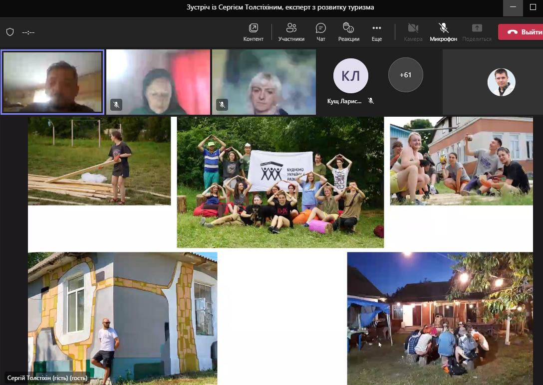
Task: Click the Сергій Толстіхін presenter name label
Action: [47, 378]
